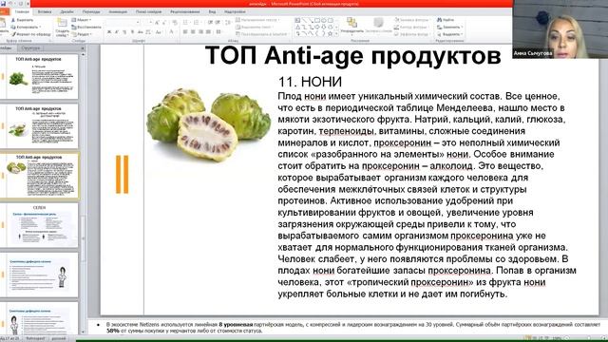Viewport: 608px width, 342px height.
Task: Open Эффекты фигур dropdown
Action: 412,34
